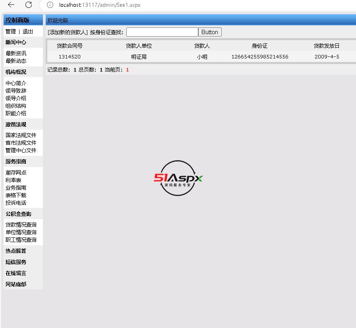
Task: Select 服务指南 section header
Action: (x=16, y=161)
